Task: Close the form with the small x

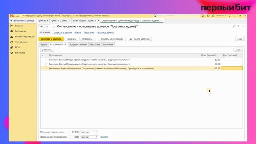Action: point(244,26)
